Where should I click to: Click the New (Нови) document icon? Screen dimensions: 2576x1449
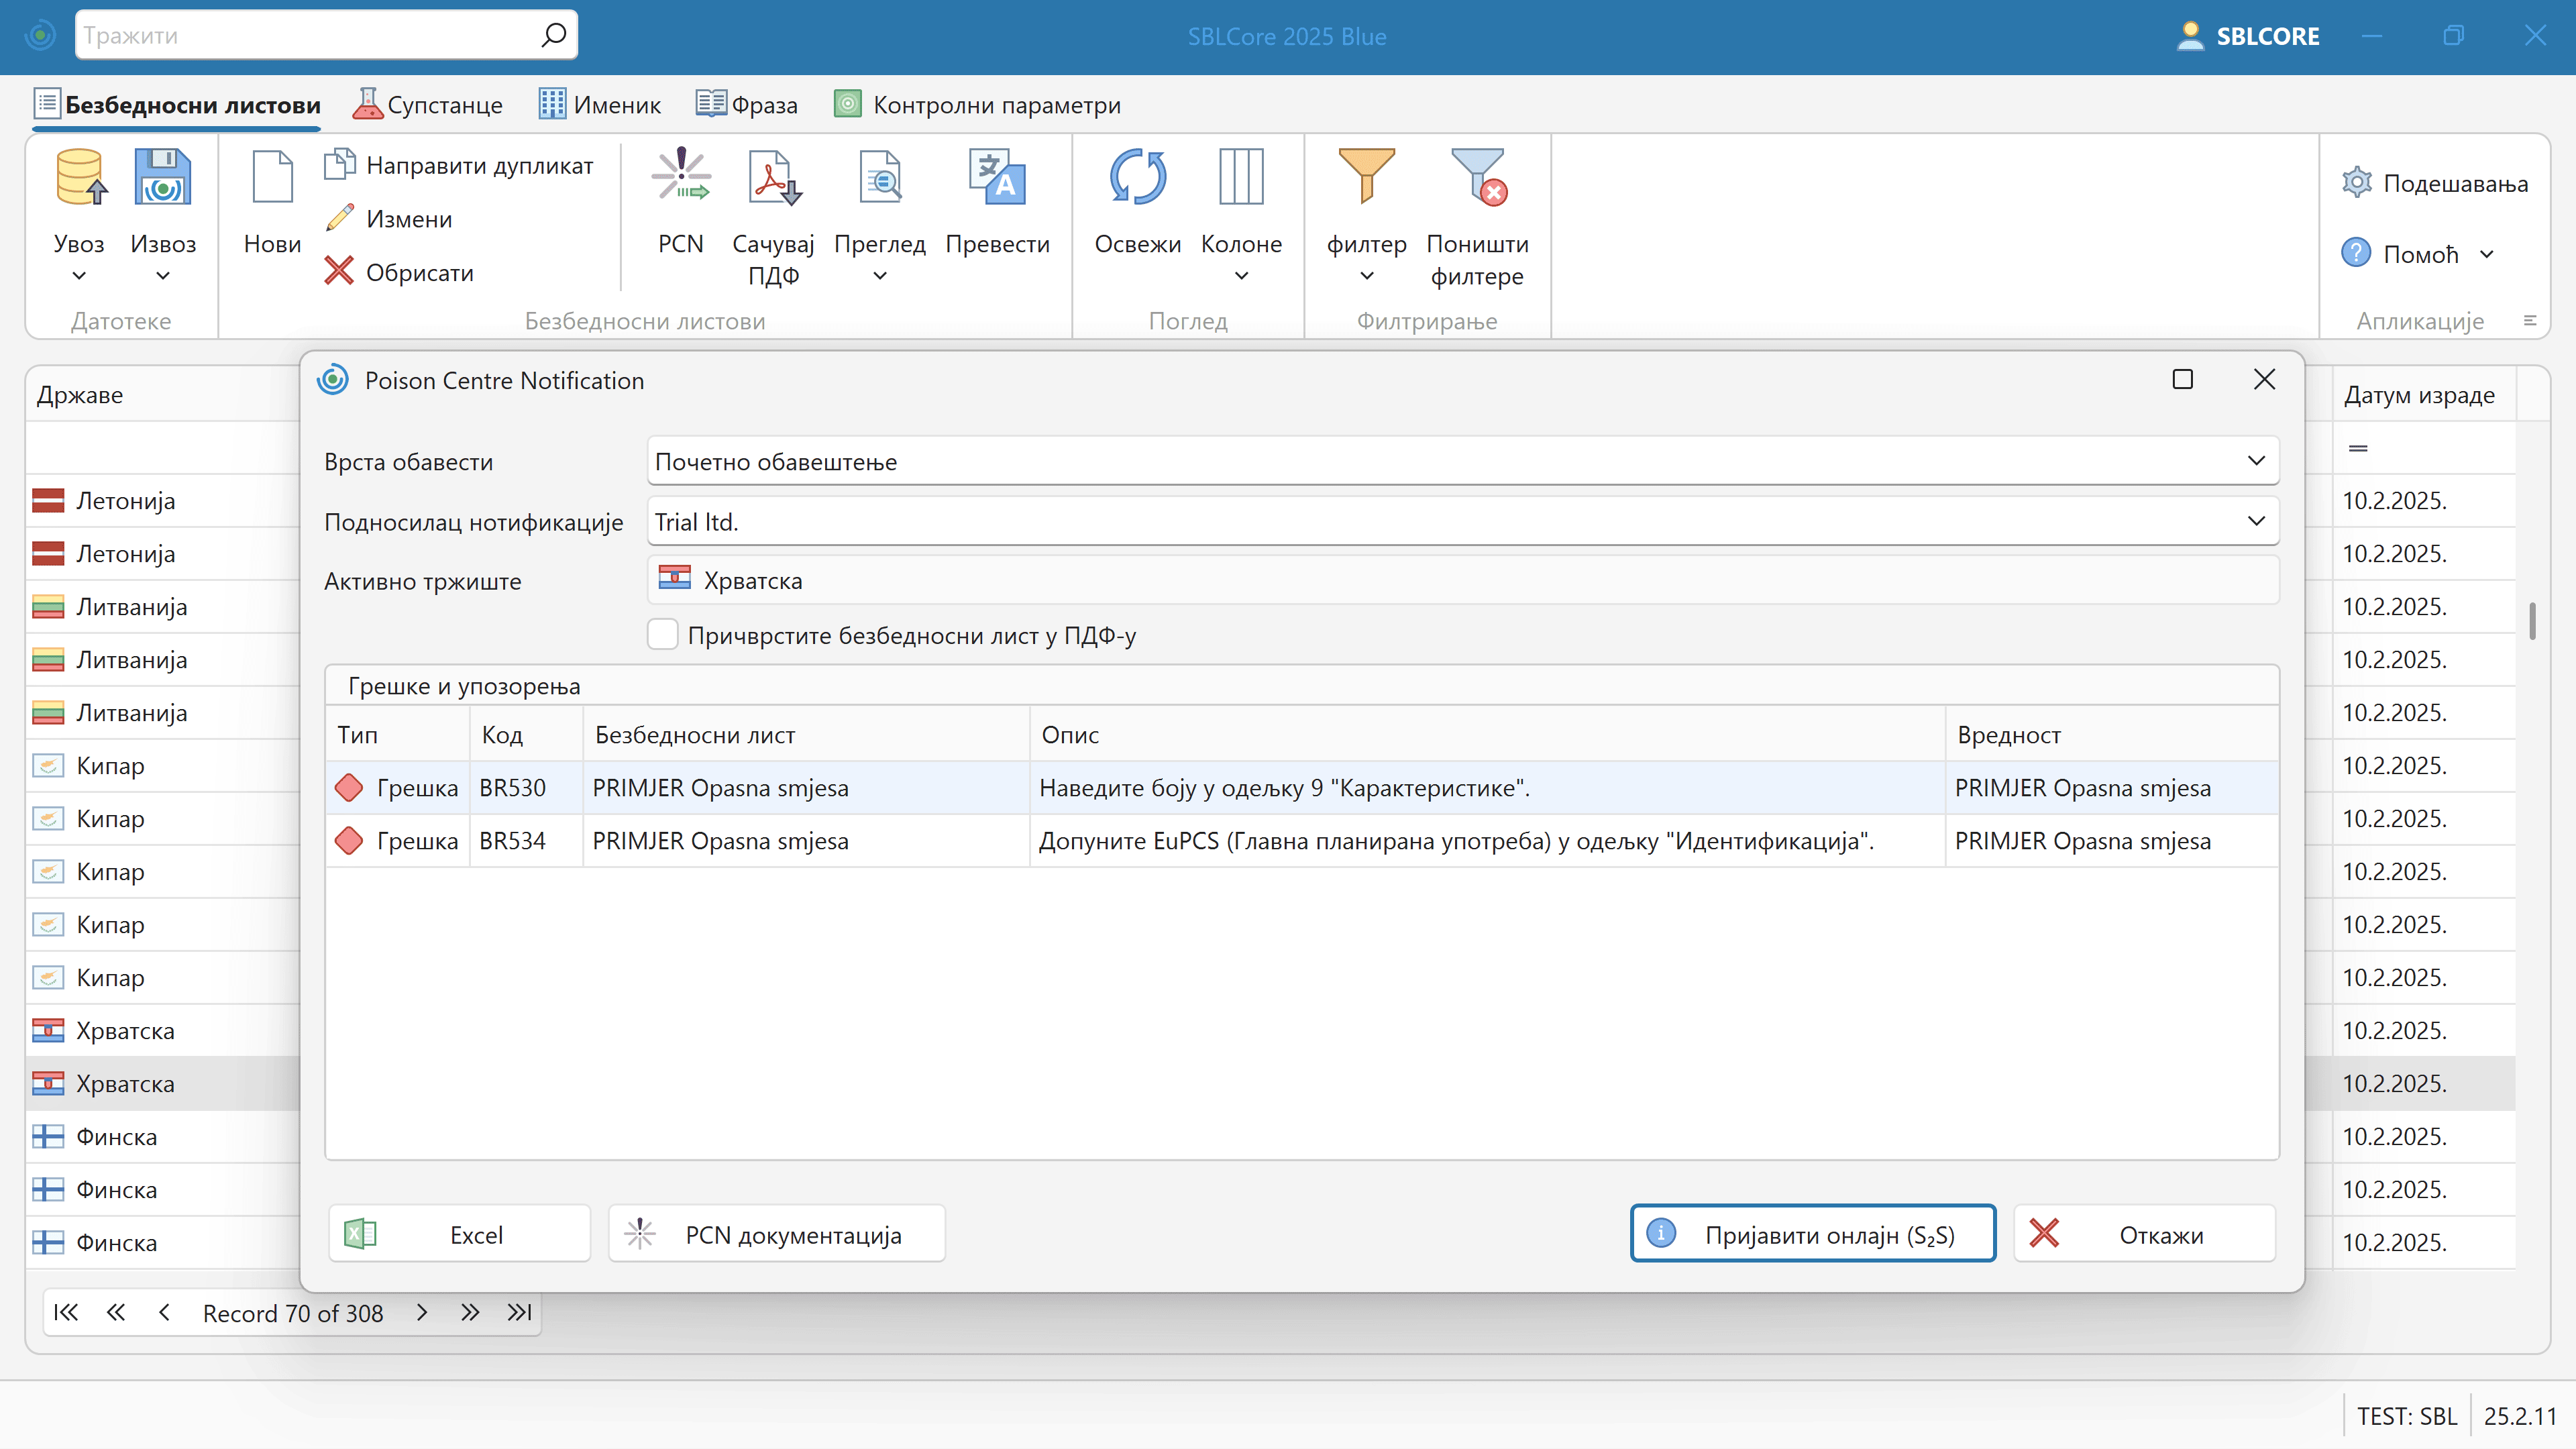click(x=272, y=178)
